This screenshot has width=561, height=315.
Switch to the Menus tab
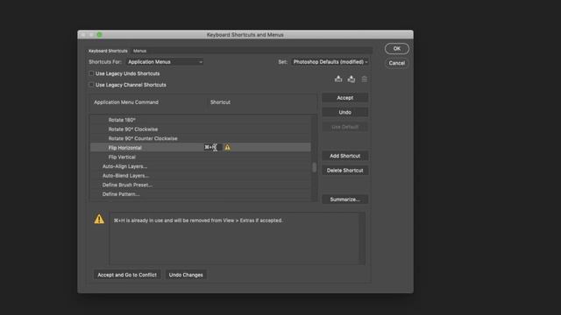139,51
